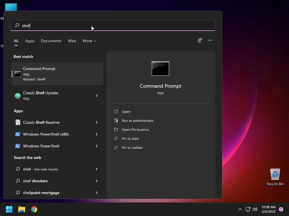Expand Windows PowerShell (x86) chevron
Image resolution: width=289 pixels, height=216 pixels.
(x=97, y=134)
